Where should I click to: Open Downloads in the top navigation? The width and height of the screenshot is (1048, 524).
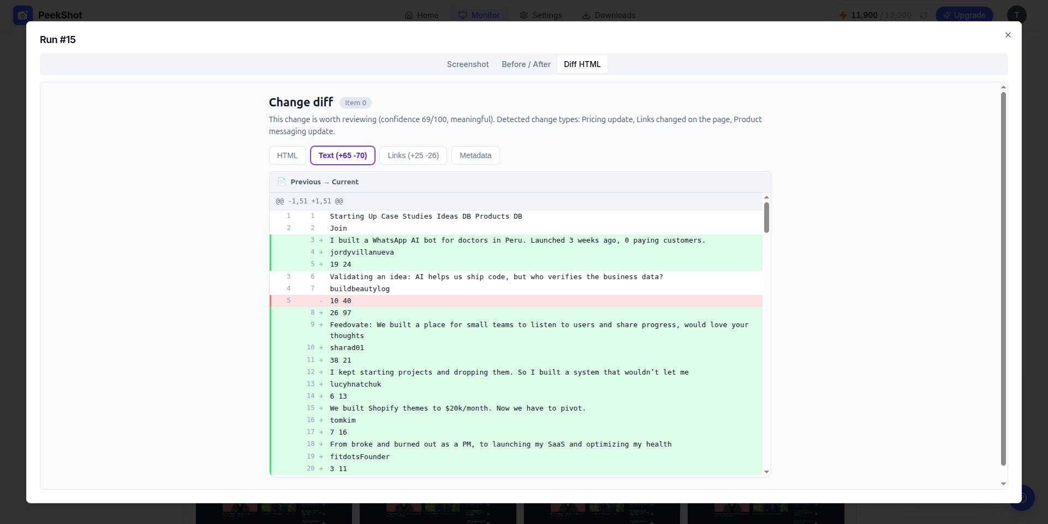point(609,15)
